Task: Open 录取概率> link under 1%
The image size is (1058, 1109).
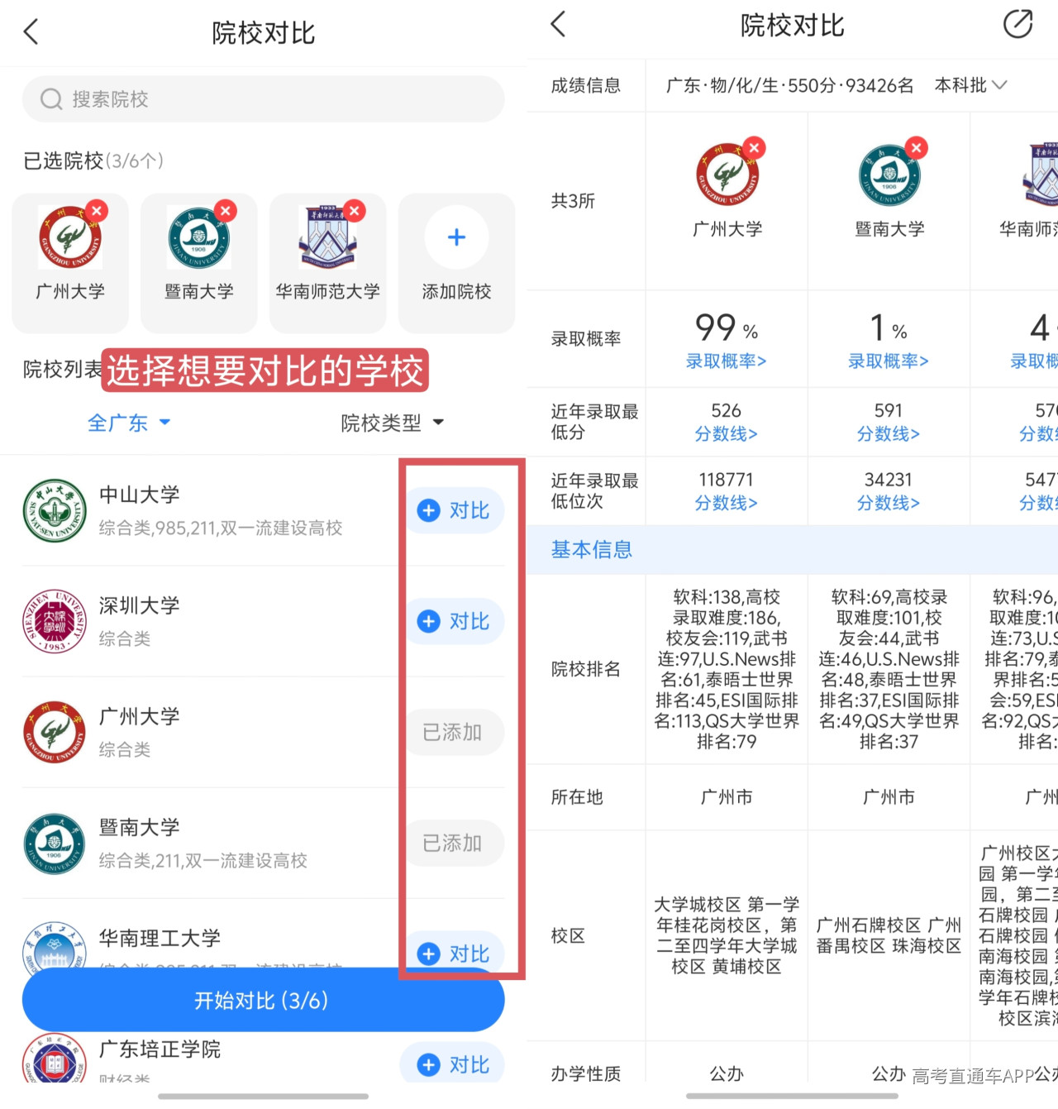Action: pyautogui.click(x=889, y=361)
